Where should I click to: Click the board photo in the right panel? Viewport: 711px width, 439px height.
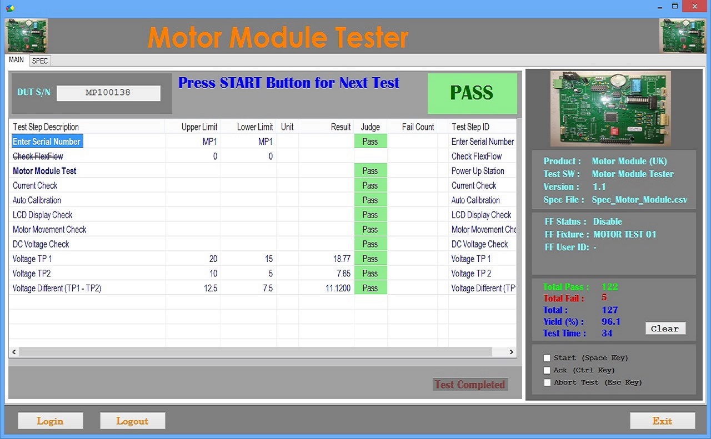610,108
